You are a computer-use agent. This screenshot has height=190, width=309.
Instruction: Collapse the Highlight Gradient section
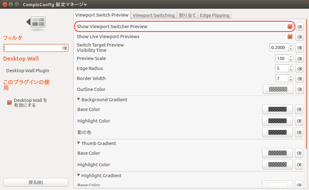(x=78, y=175)
